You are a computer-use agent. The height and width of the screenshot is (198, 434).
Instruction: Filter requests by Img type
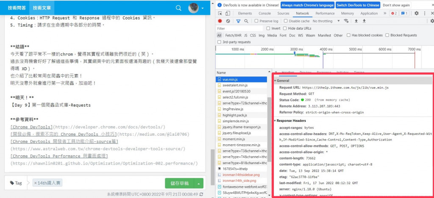pos(262,36)
